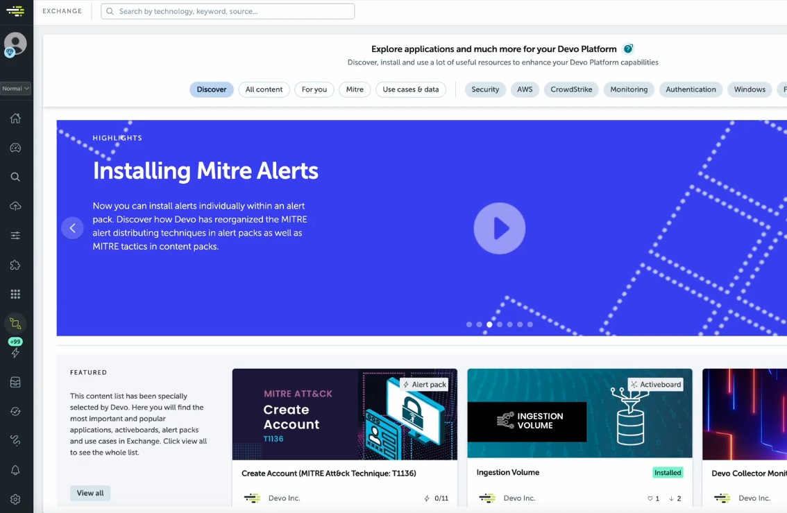Image resolution: width=787 pixels, height=513 pixels.
Task: Expand the Normal mode dropdown
Action: [15, 89]
